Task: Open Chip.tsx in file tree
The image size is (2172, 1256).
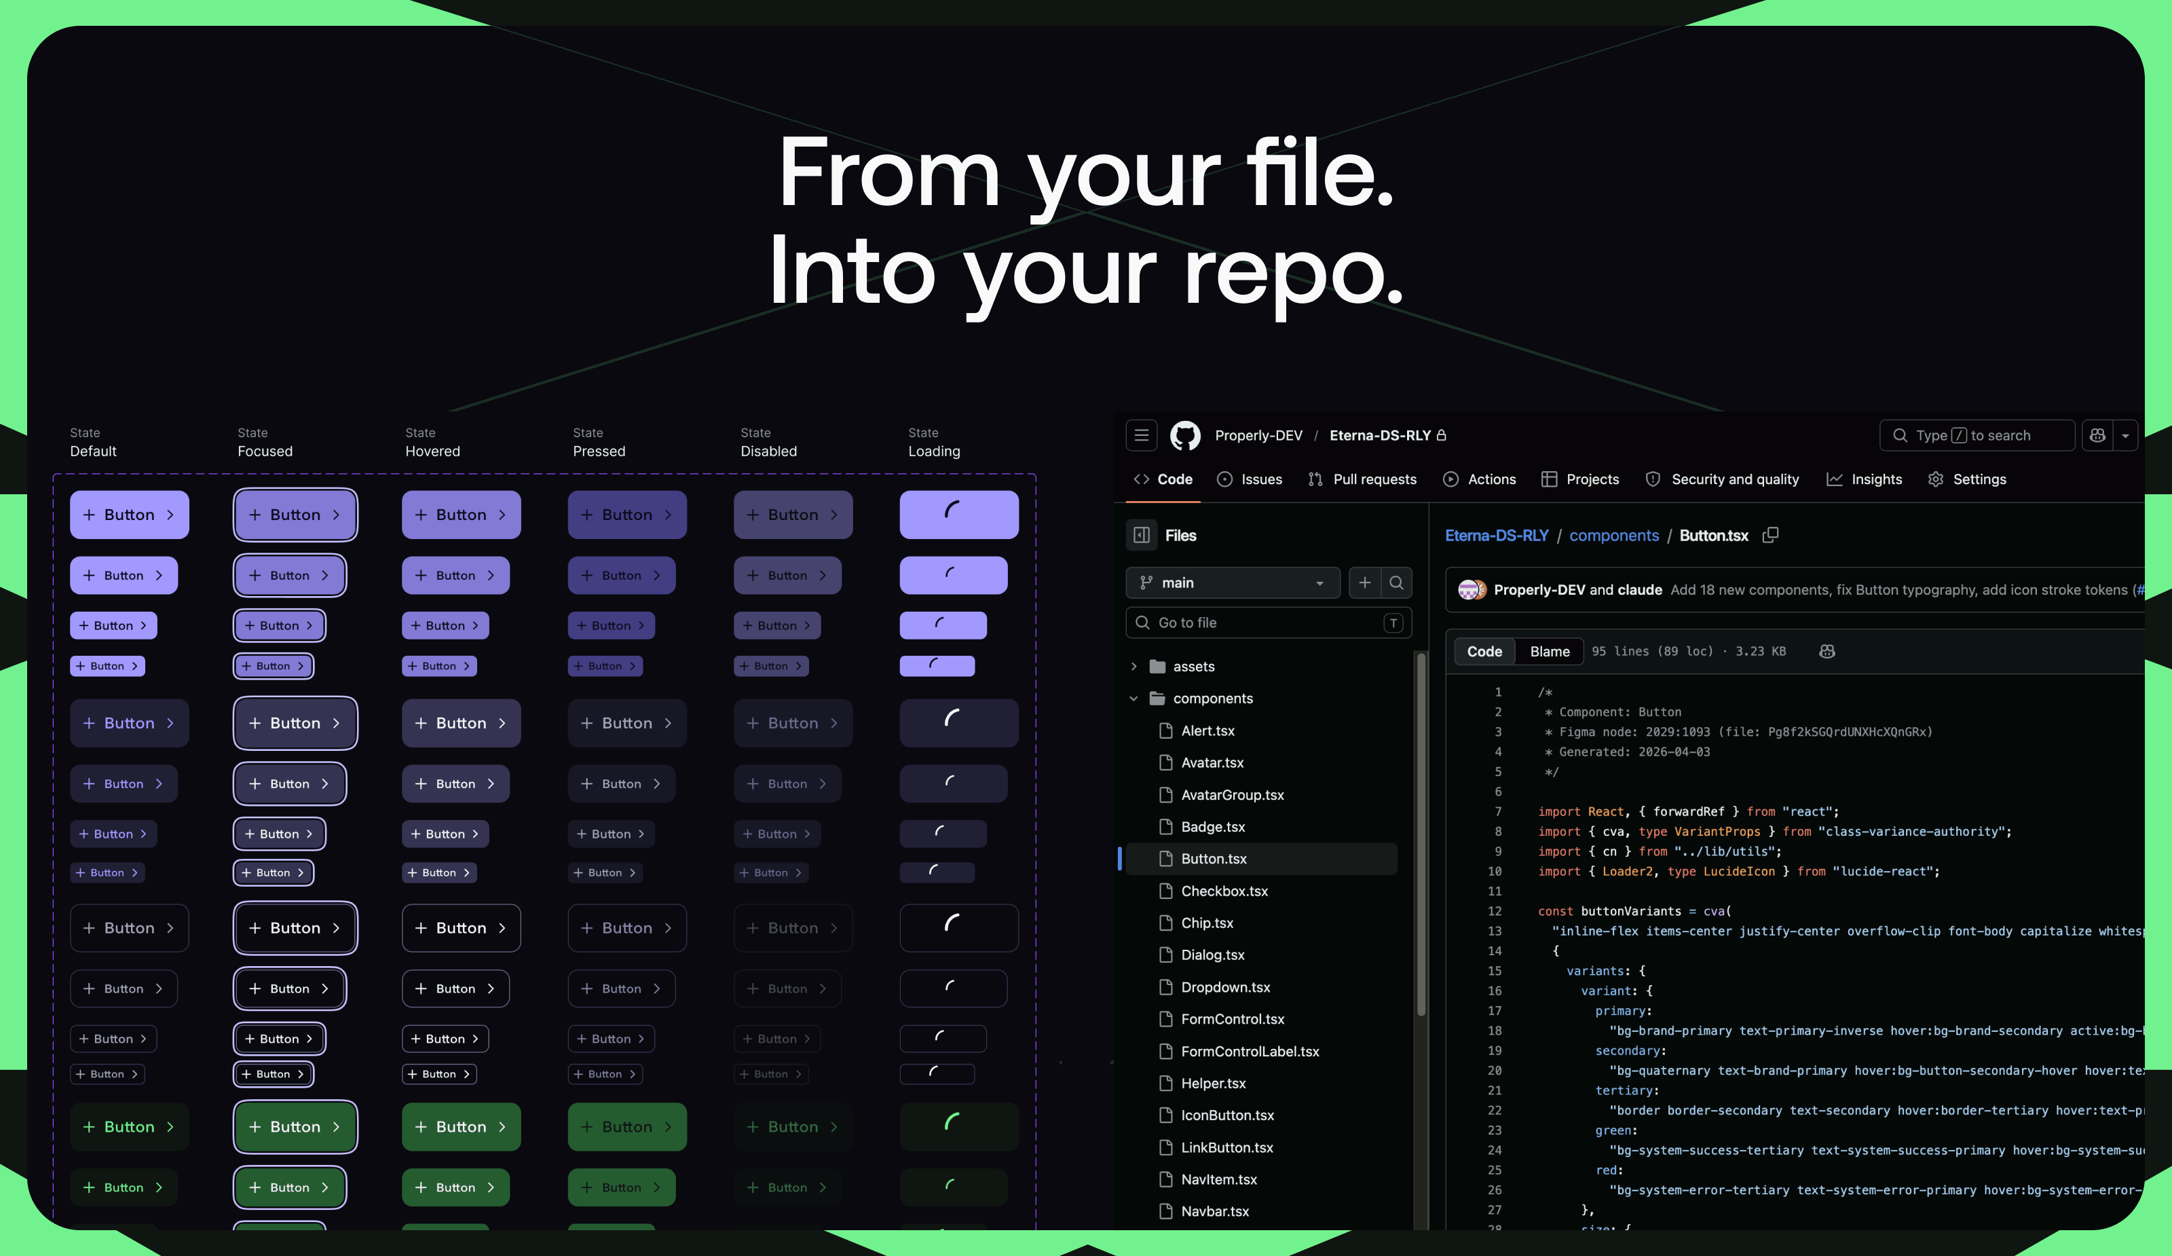Action: tap(1207, 923)
